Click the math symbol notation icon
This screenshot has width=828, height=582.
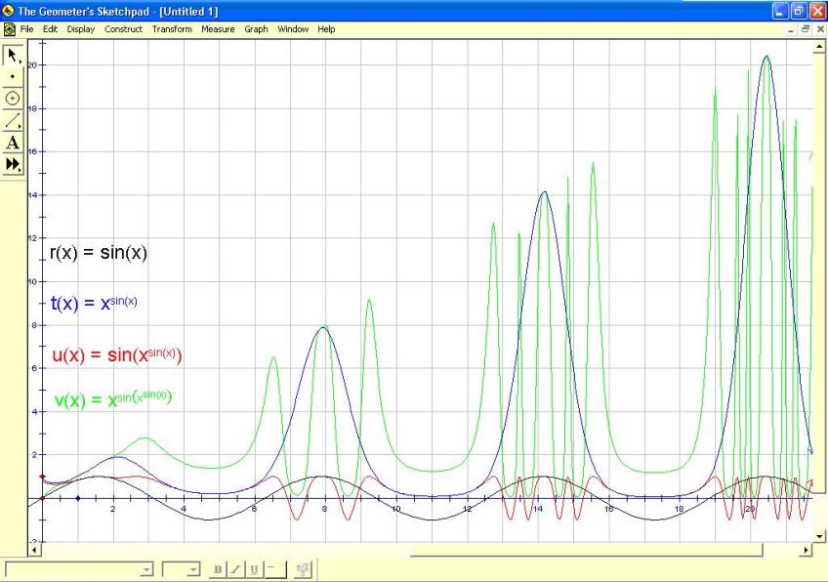303,568
